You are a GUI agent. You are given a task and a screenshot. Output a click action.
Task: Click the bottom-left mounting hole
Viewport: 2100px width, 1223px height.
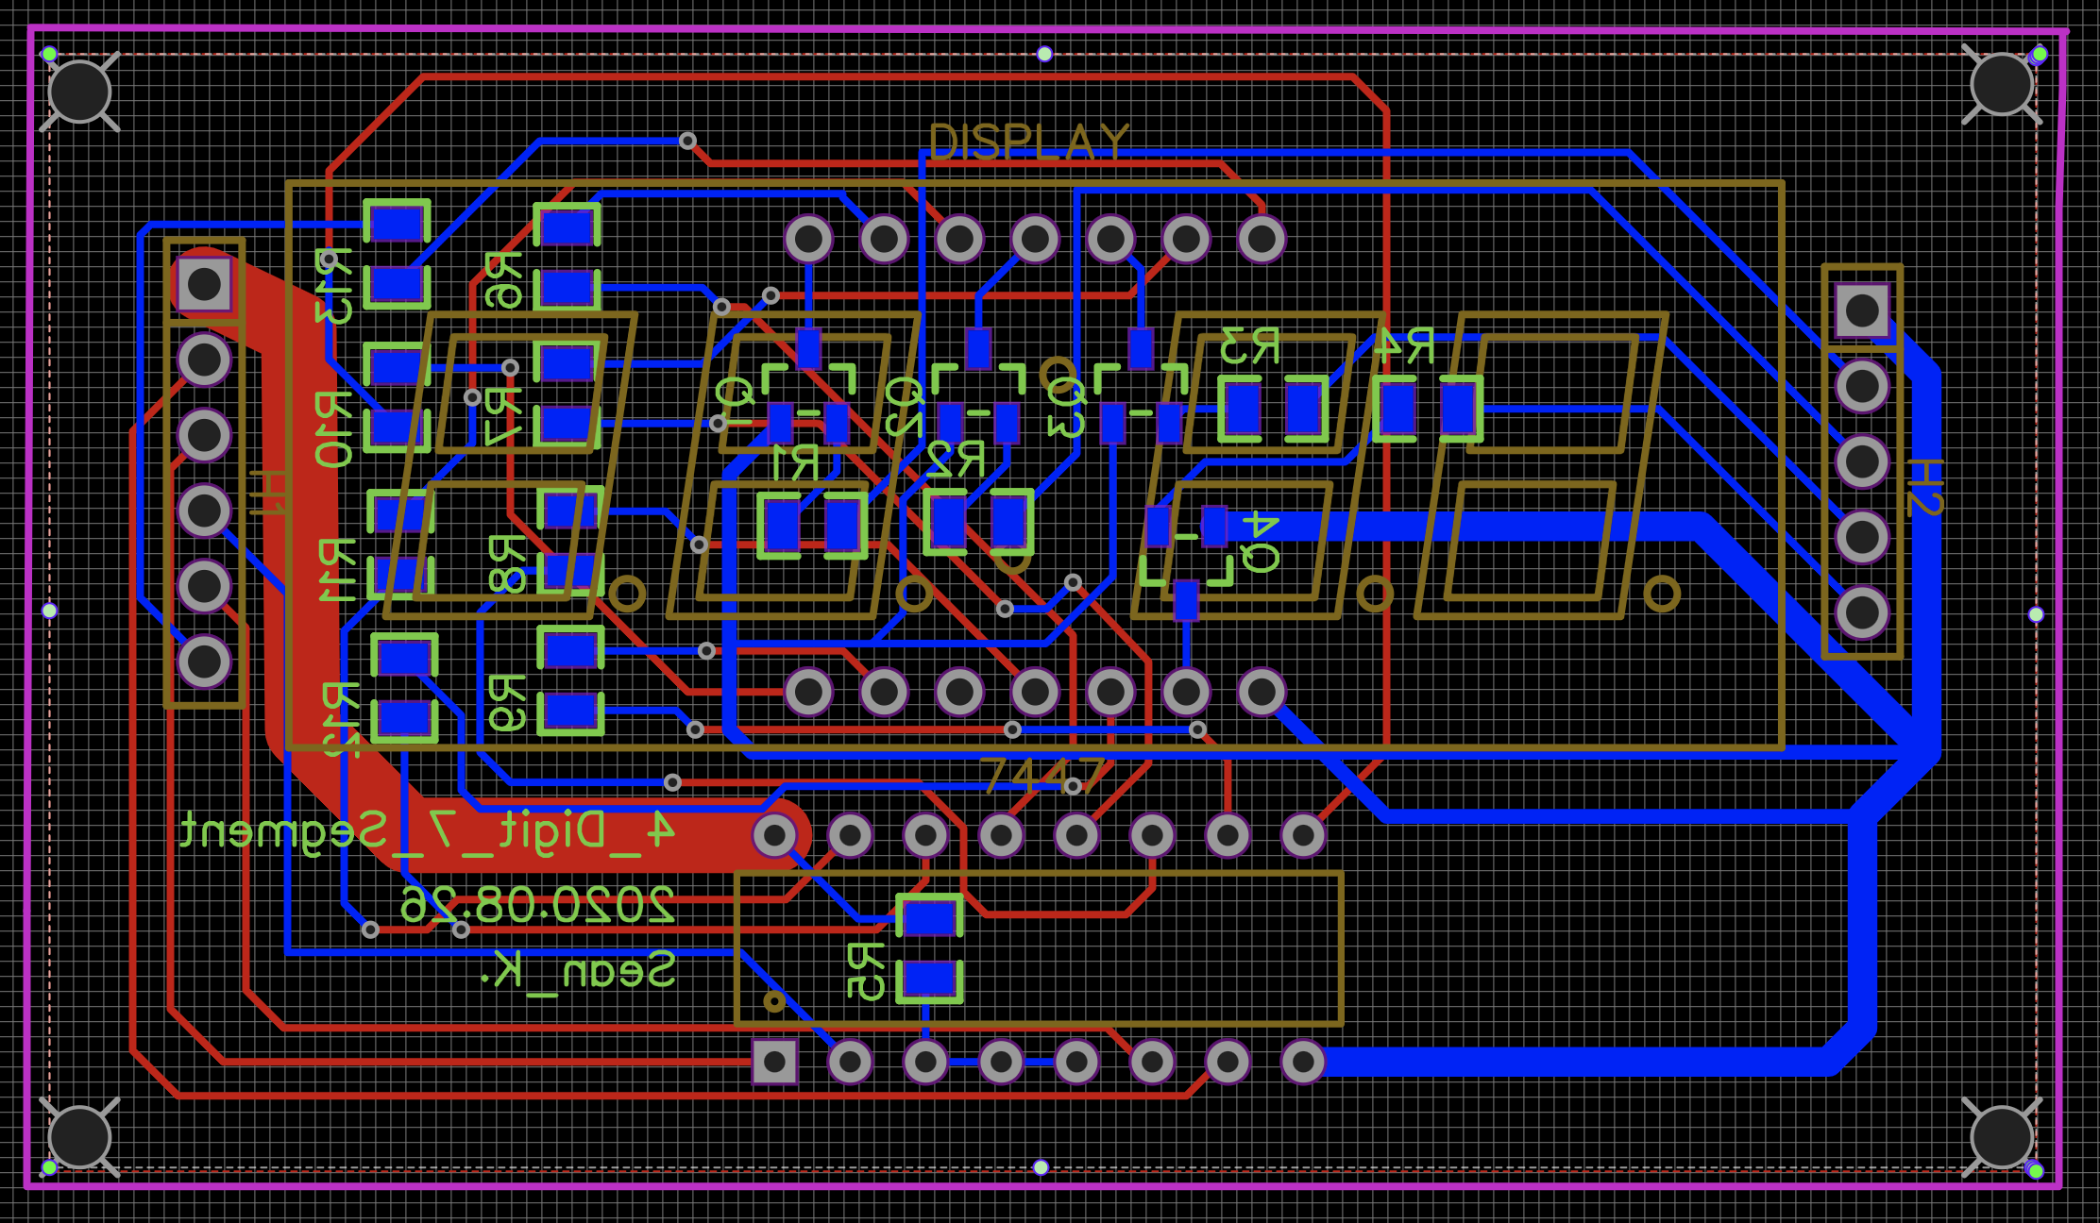pos(79,1137)
